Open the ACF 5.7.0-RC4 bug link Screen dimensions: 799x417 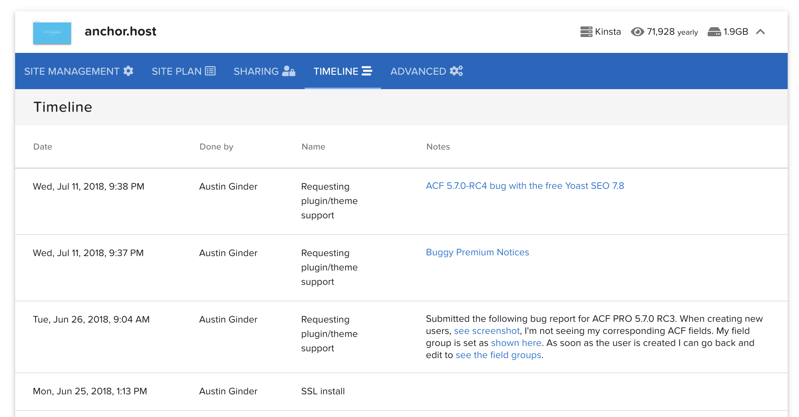point(525,186)
